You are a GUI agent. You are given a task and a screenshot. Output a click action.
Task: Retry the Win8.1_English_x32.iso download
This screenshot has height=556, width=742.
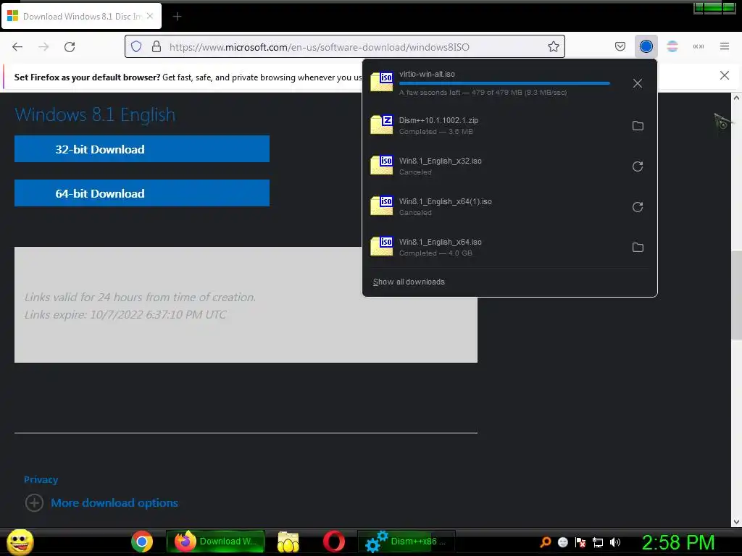(638, 167)
